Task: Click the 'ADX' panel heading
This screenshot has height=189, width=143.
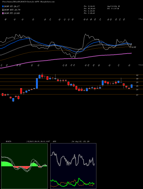Action: tap(55, 141)
